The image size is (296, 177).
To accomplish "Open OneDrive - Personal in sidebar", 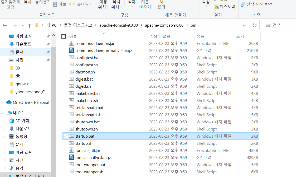I will (x=31, y=103).
